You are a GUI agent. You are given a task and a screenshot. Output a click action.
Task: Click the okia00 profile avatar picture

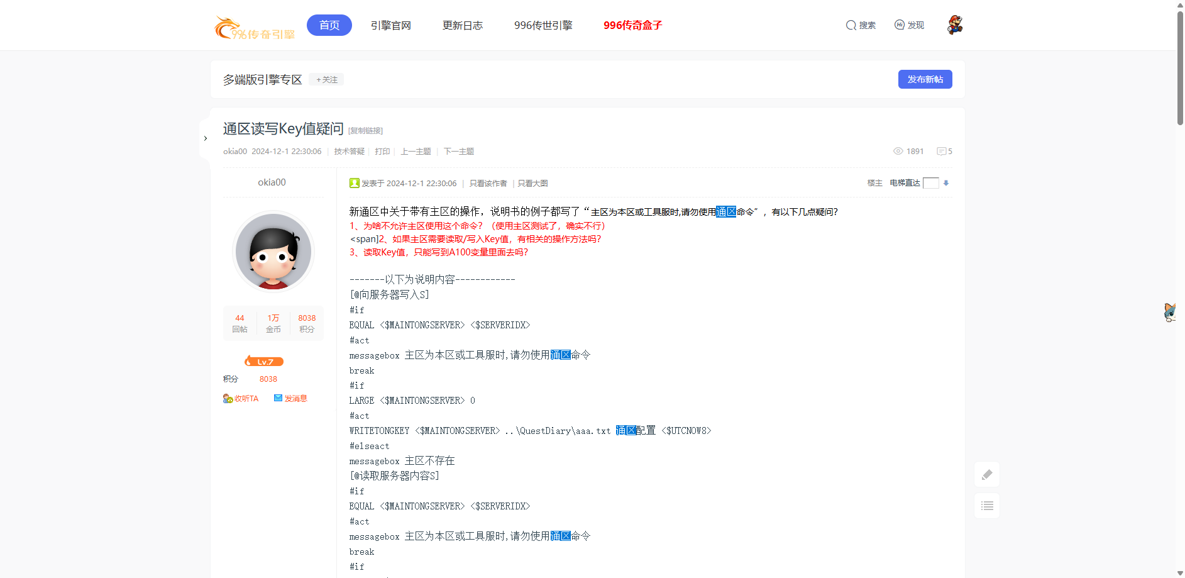(x=273, y=252)
